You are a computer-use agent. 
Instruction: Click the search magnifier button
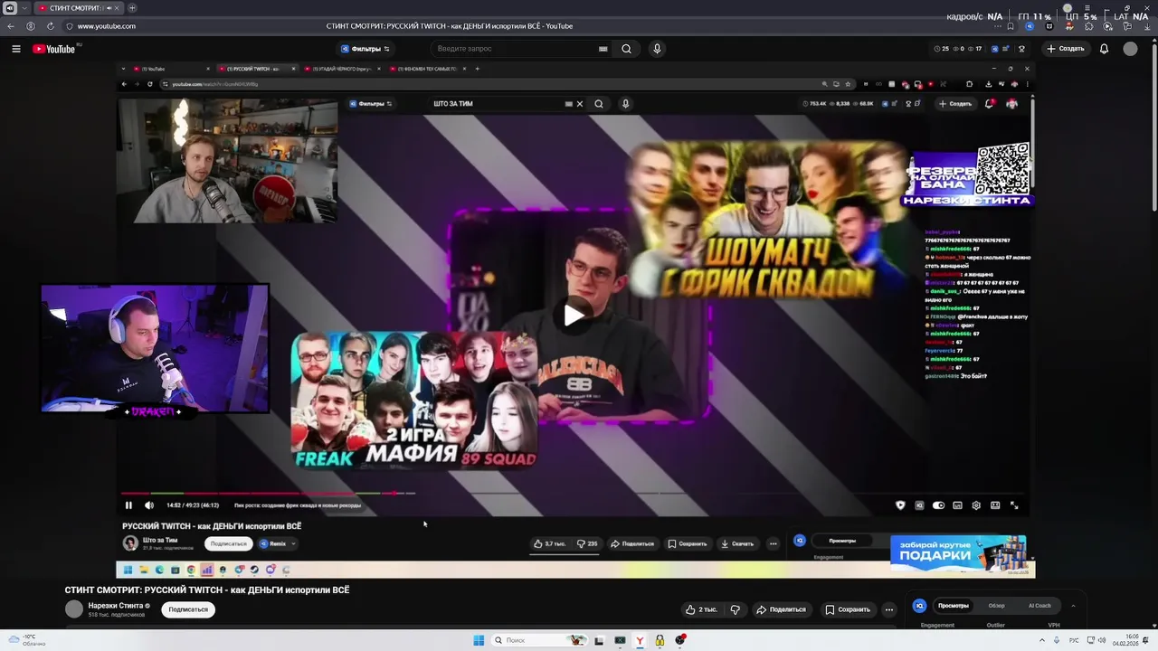pos(626,49)
